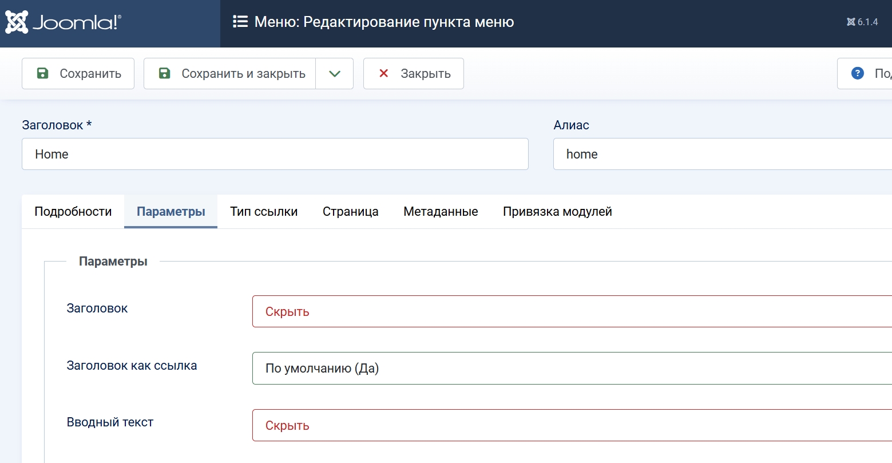Open the Страница tab

click(351, 211)
